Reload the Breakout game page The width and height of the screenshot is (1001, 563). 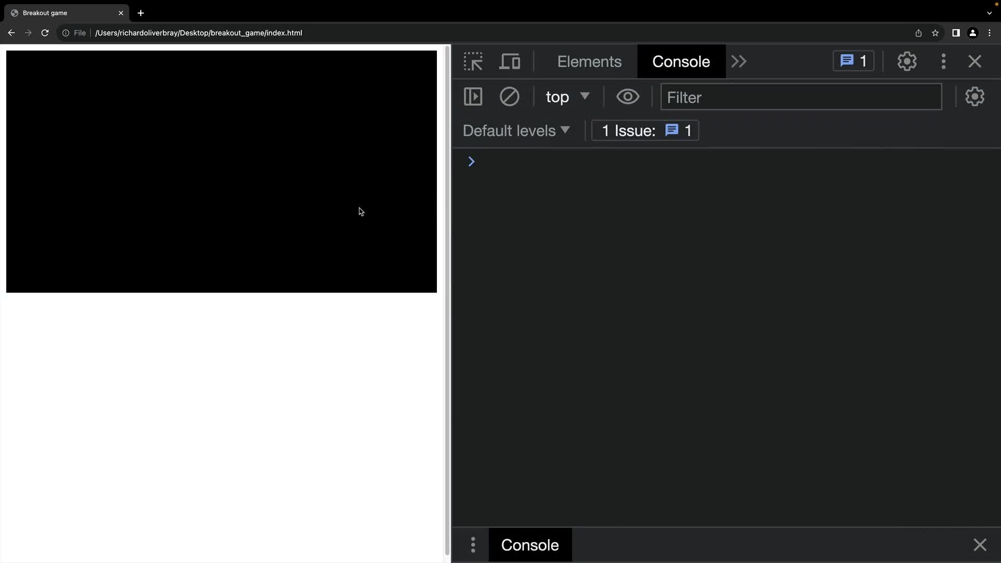(x=45, y=33)
